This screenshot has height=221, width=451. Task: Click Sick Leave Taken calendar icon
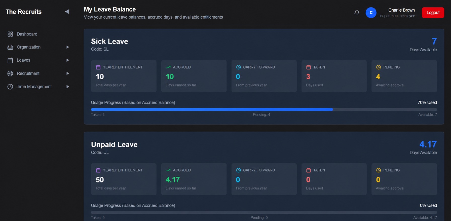[309, 67]
